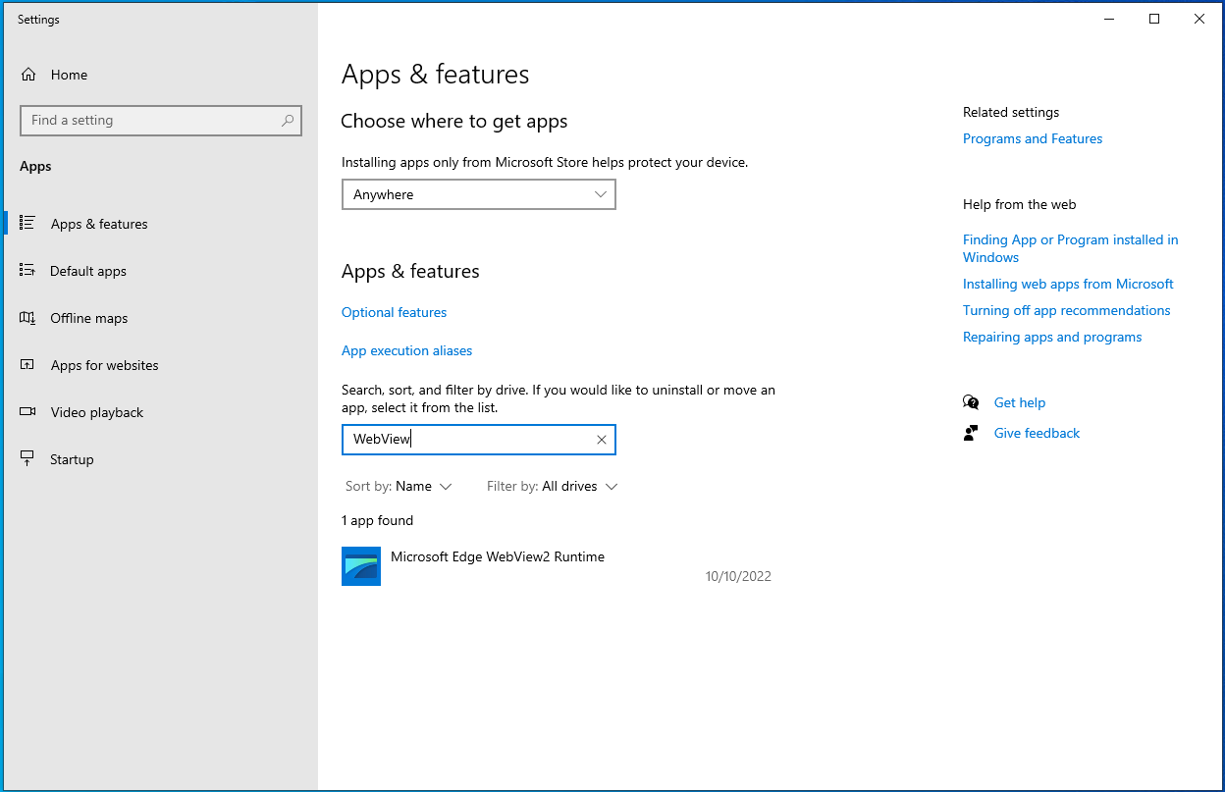Viewport: 1225px width, 792px height.
Task: Click the Get help link
Action: pos(1019,402)
